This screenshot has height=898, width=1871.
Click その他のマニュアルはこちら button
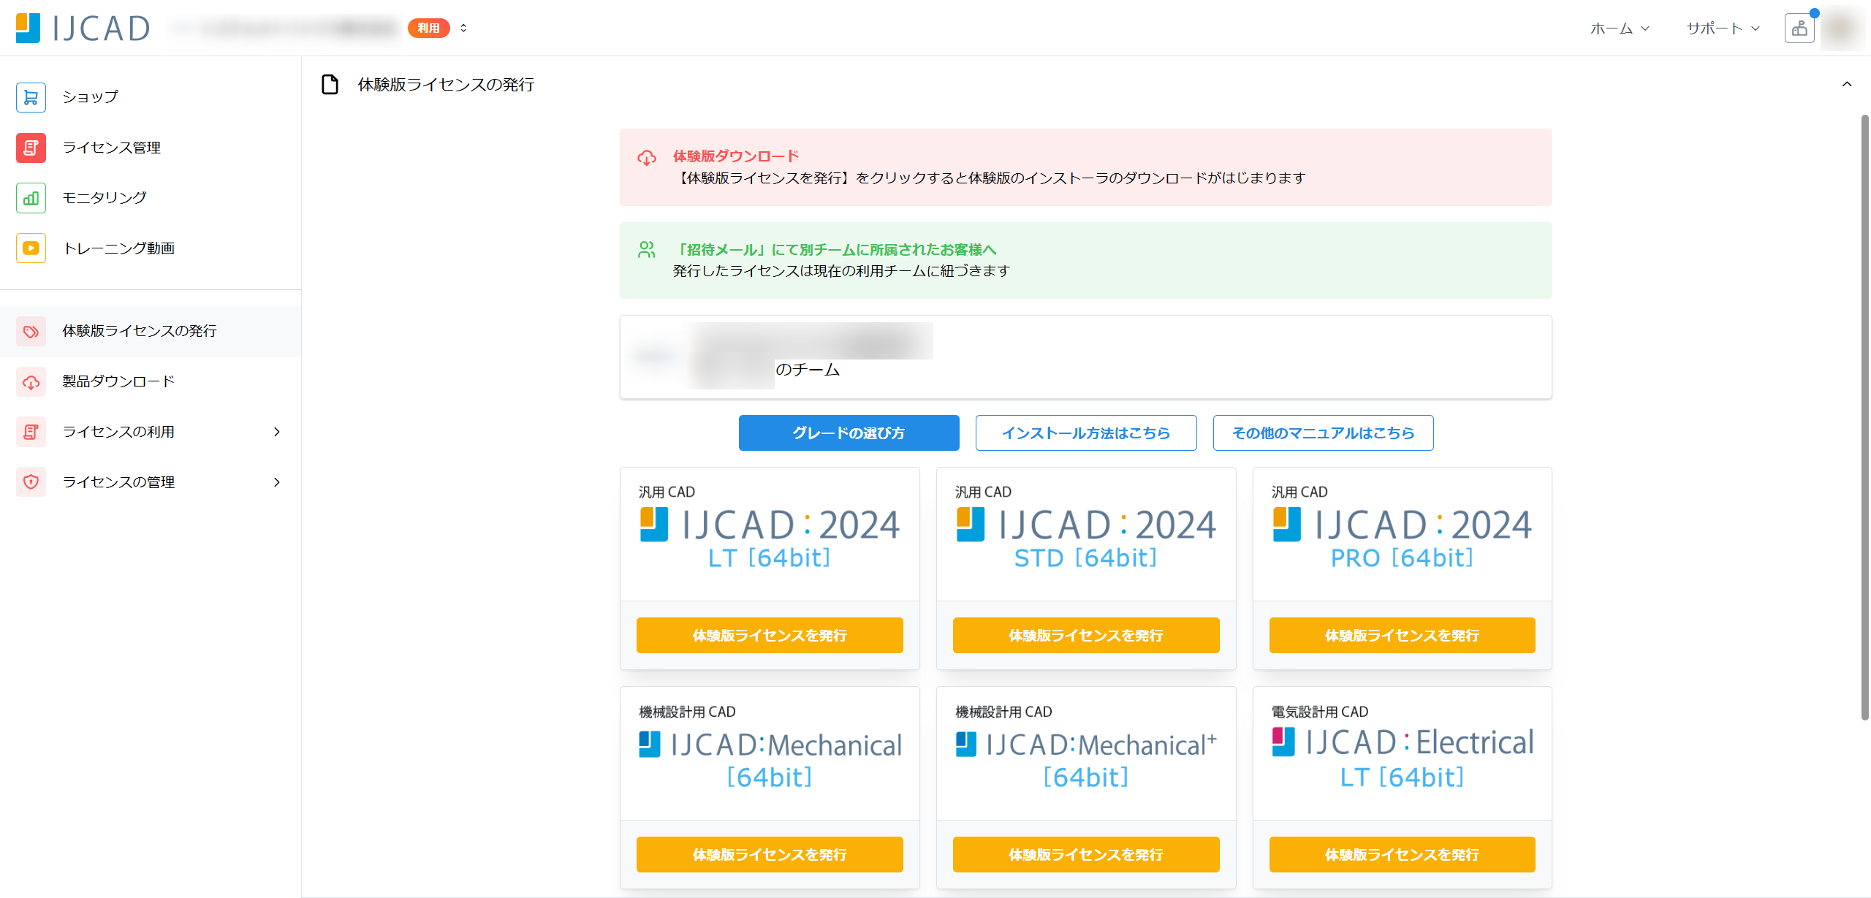click(1323, 433)
